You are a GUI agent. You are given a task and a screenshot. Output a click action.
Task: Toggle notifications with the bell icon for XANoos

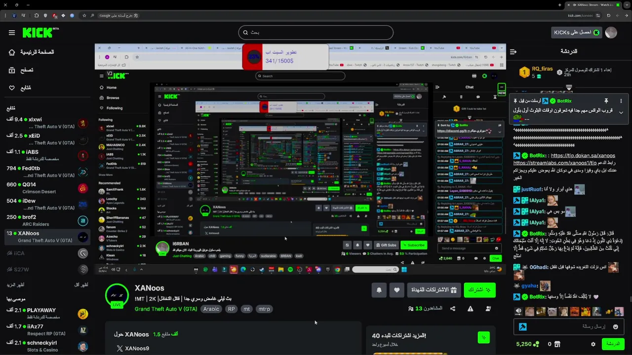point(379,290)
